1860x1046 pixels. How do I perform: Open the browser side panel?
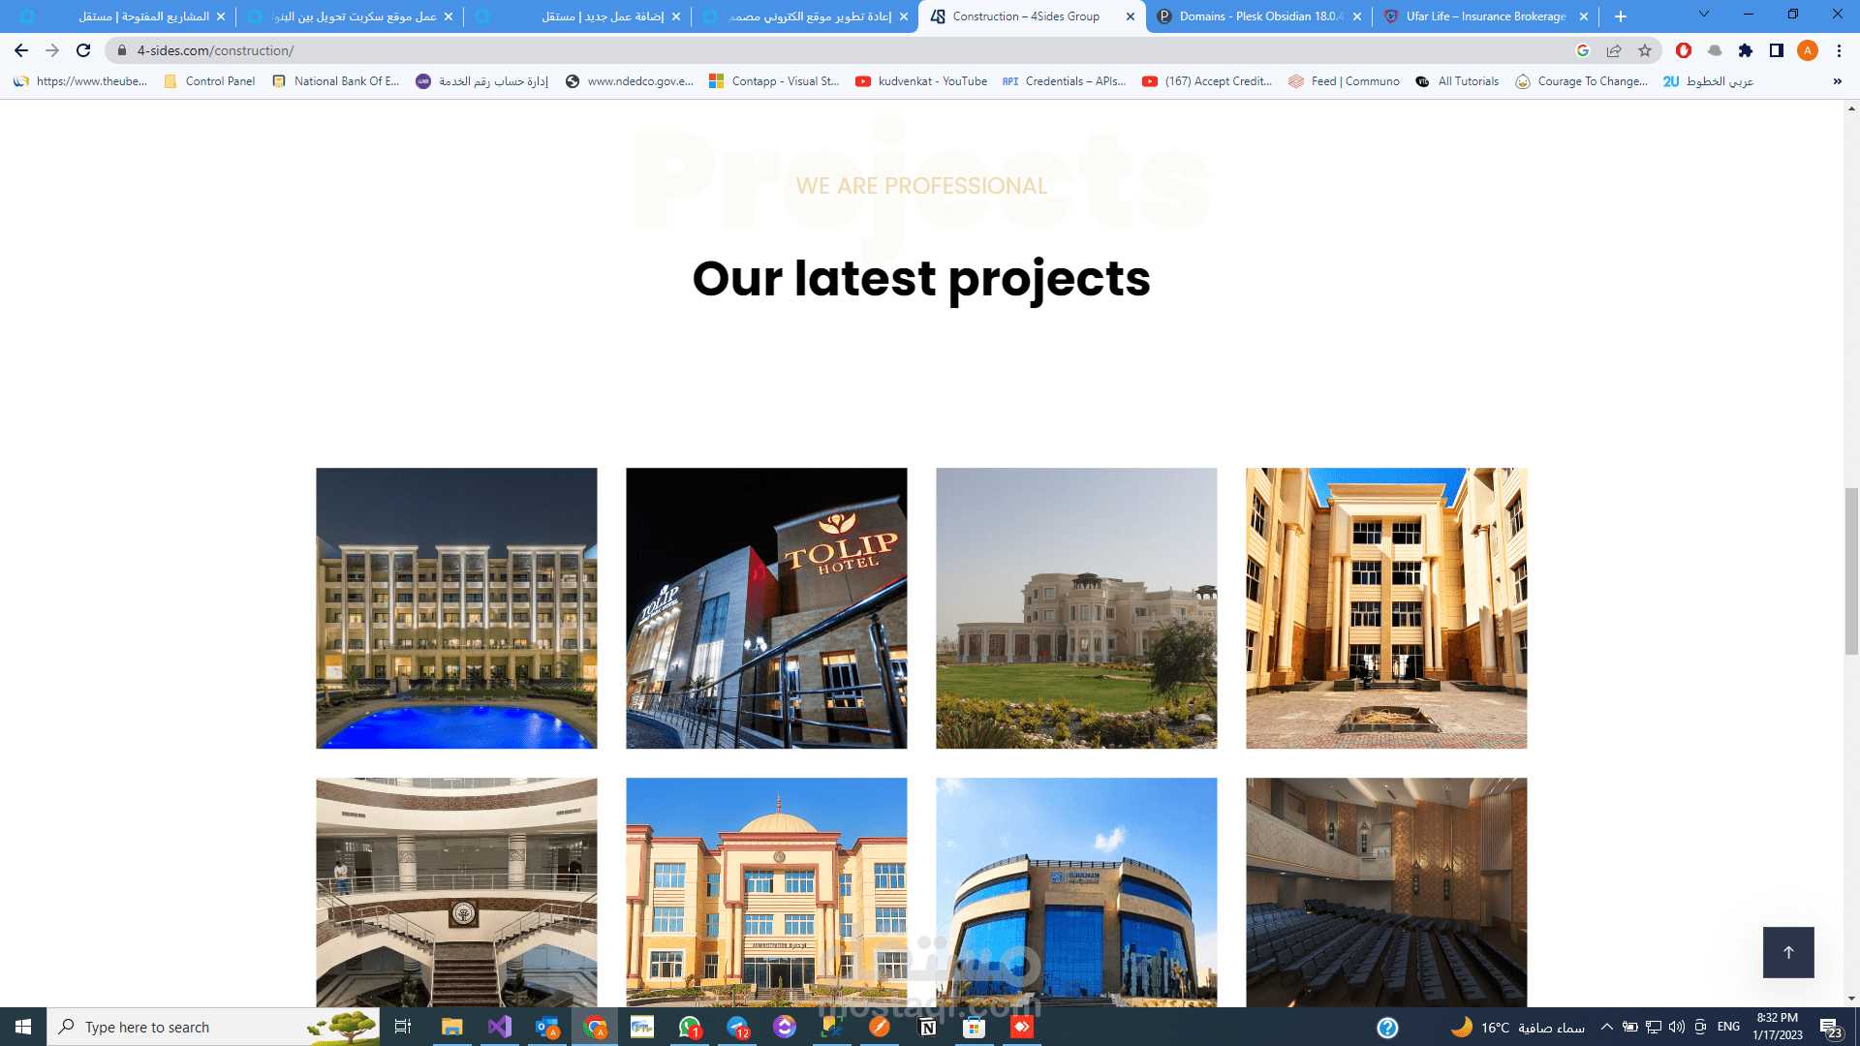click(x=1777, y=50)
